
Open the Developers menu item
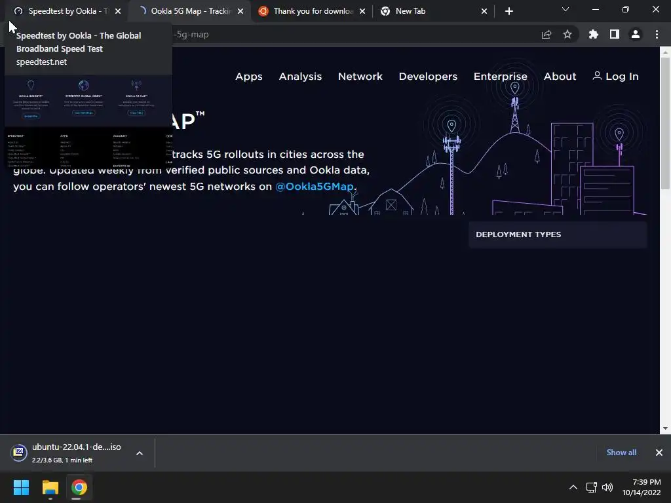[428, 77]
